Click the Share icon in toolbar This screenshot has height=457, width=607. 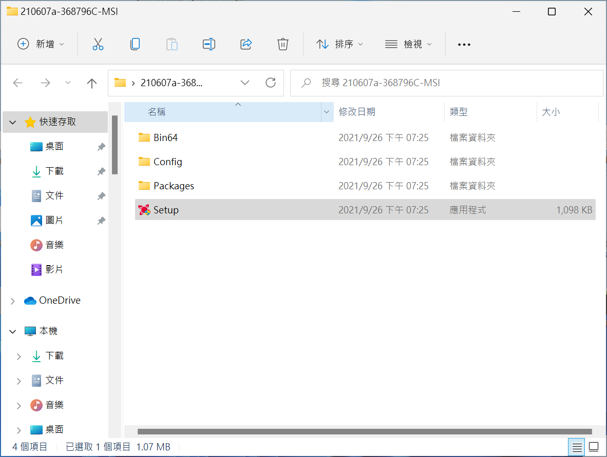click(246, 44)
